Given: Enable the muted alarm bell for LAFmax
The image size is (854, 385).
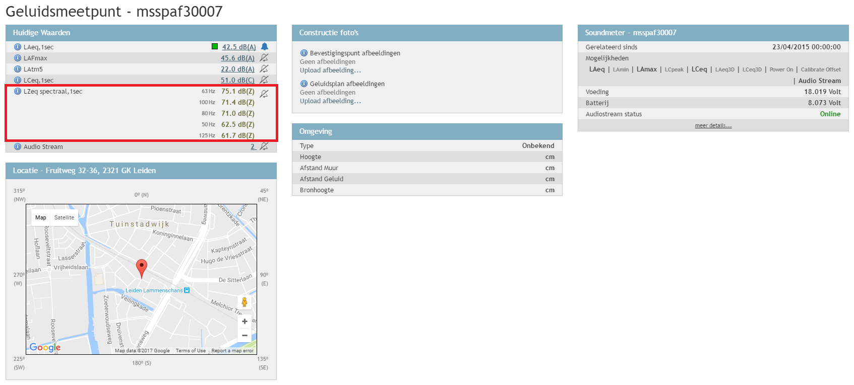Looking at the screenshot, I should pyautogui.click(x=264, y=58).
